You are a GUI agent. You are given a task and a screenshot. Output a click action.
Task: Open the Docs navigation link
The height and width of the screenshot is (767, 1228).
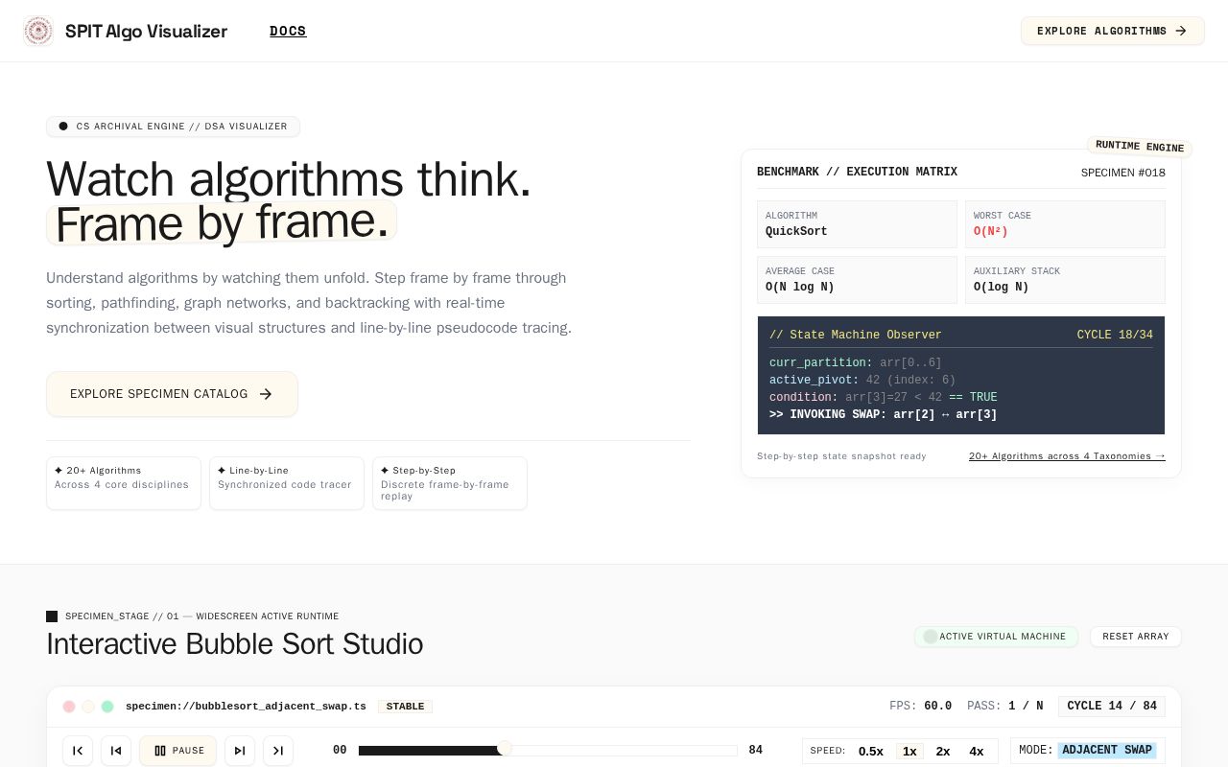click(288, 31)
